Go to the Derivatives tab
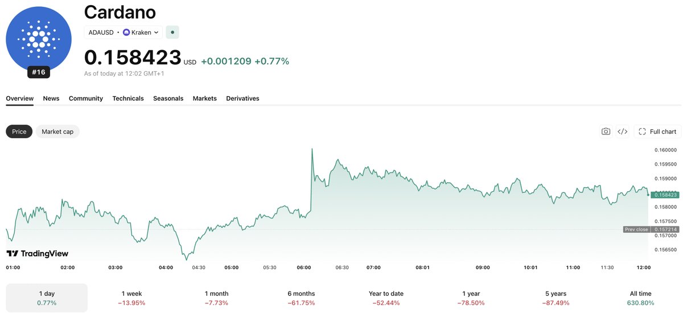The height and width of the screenshot is (313, 683). click(242, 98)
